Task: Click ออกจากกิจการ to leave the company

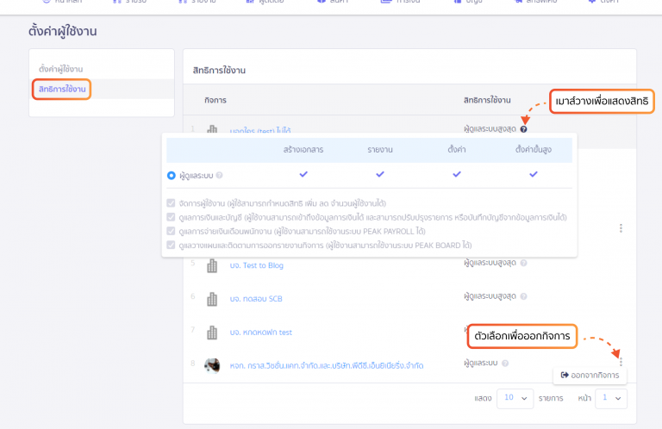Action: (590, 375)
